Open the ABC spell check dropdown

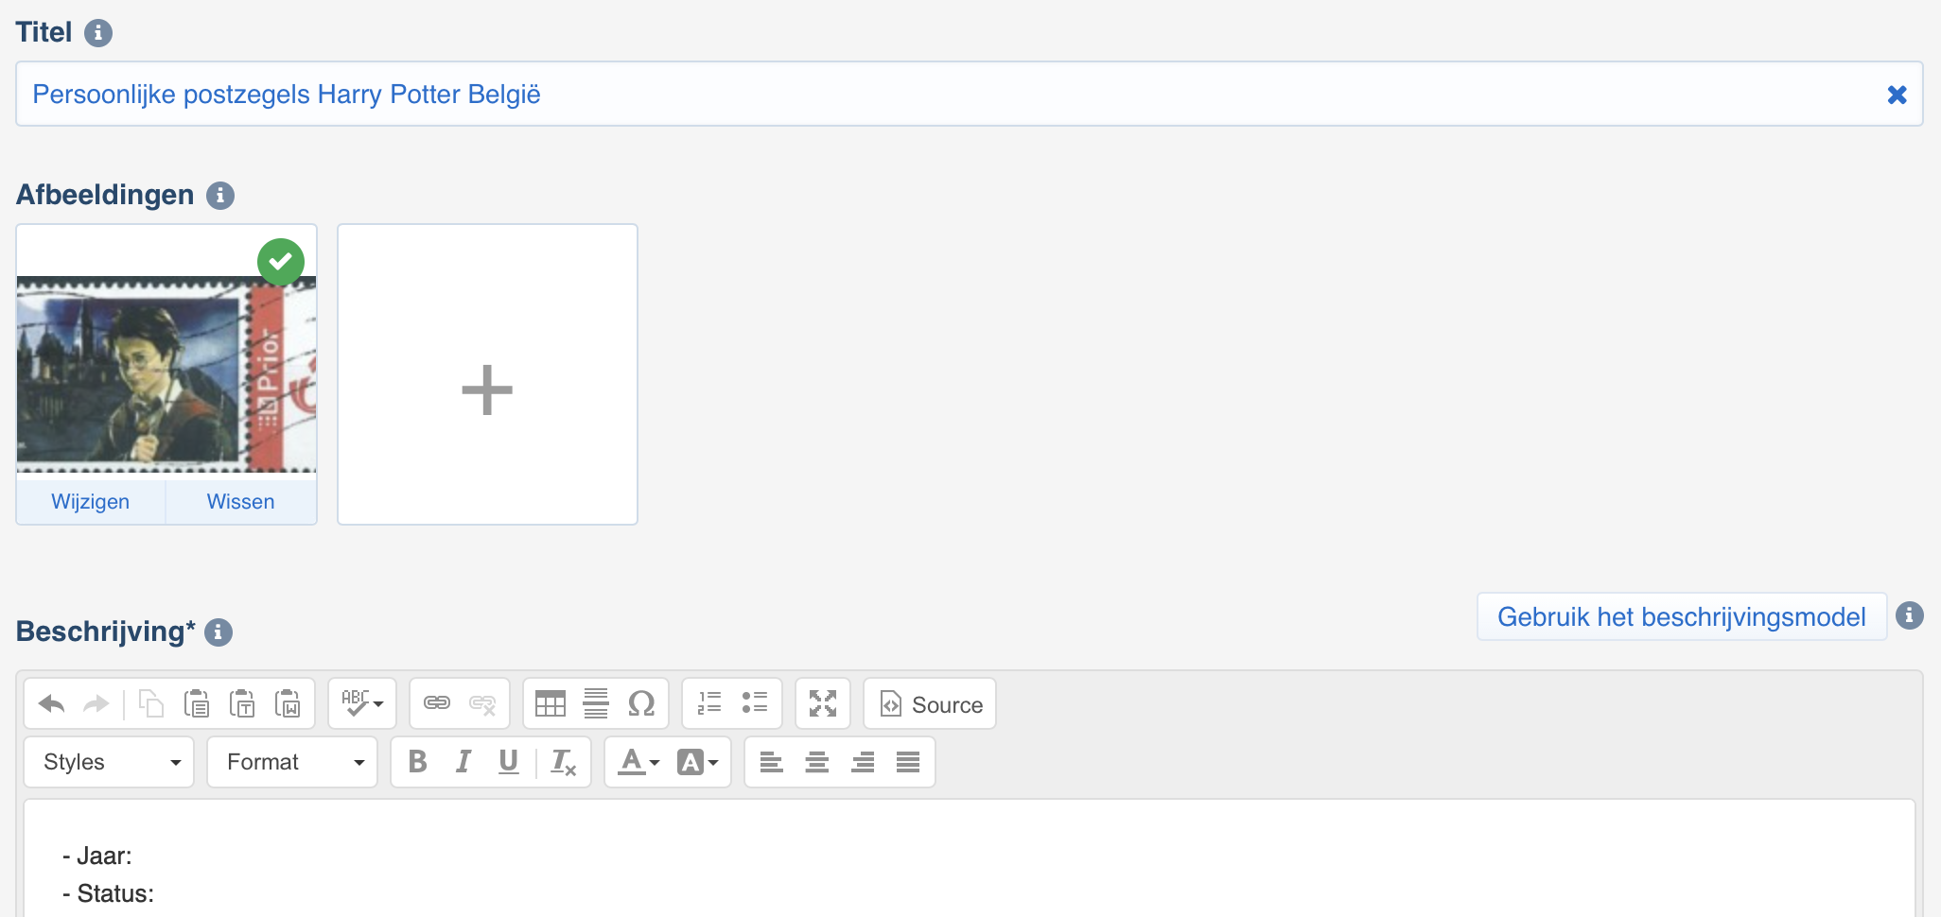[x=362, y=703]
